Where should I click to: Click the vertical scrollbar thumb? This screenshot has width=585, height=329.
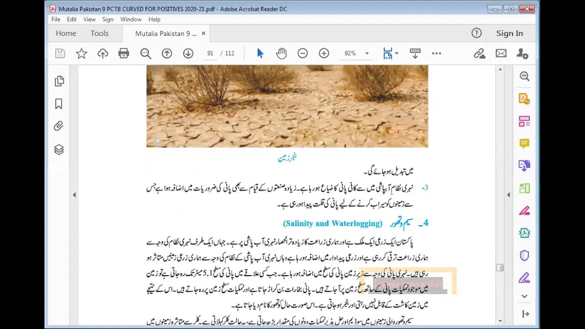[x=500, y=268]
